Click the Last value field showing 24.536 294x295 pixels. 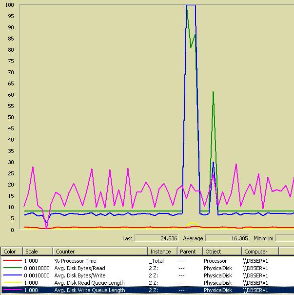[156, 238]
